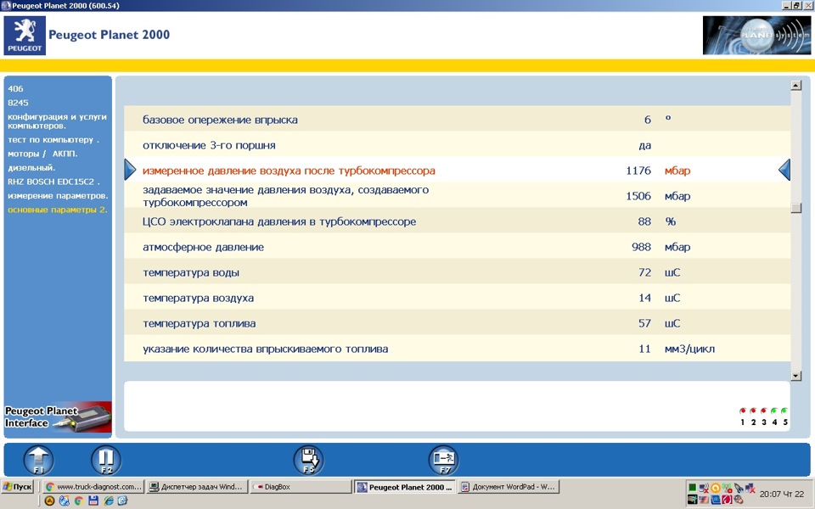
Task: Select 'указание количества впрыскиваемого топлива' row
Action: click(458, 349)
